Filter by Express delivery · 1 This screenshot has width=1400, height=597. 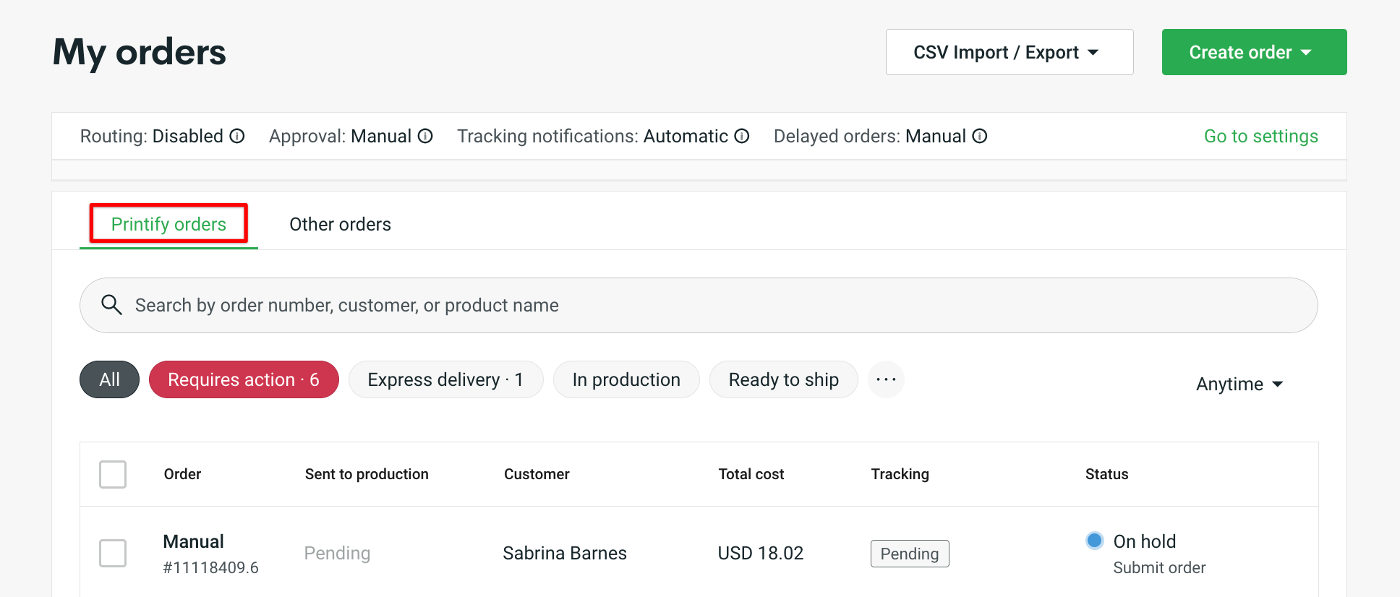click(445, 379)
